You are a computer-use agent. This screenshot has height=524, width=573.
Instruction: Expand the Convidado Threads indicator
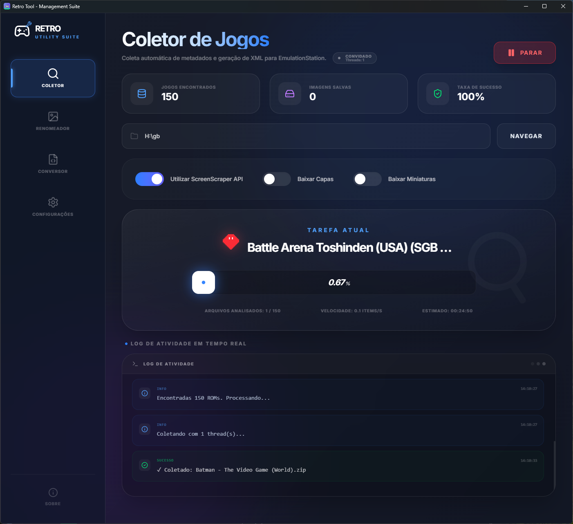tap(355, 58)
